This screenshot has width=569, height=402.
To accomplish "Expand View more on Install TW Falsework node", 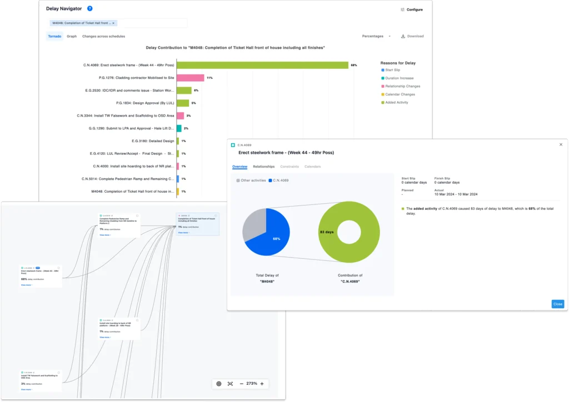I will [x=26, y=389].
